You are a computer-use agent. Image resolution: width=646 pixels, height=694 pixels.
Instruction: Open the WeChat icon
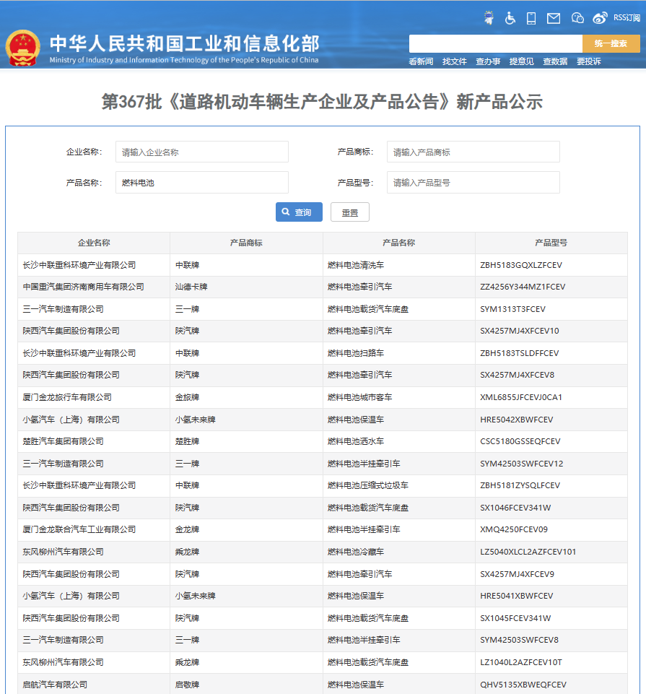tap(577, 18)
